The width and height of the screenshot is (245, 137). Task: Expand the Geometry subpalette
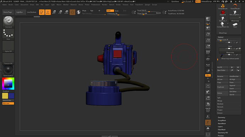[x=222, y=118]
